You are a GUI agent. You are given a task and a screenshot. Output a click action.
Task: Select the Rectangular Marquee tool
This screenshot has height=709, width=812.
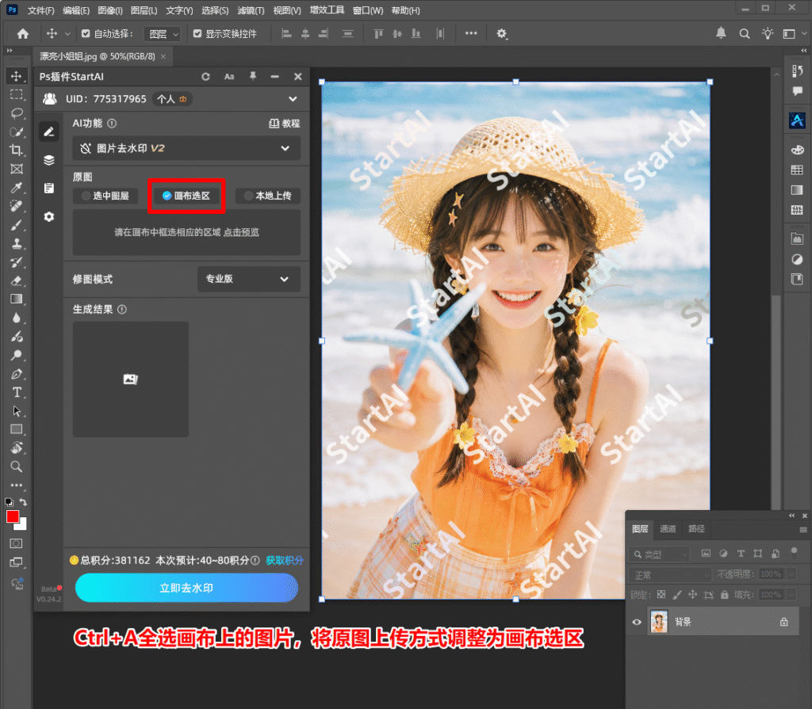17,95
